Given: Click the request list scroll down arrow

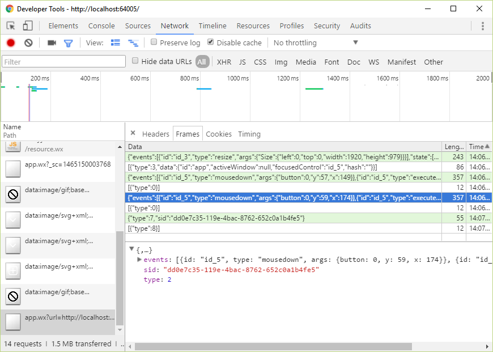Looking at the screenshot, I should (120, 330).
